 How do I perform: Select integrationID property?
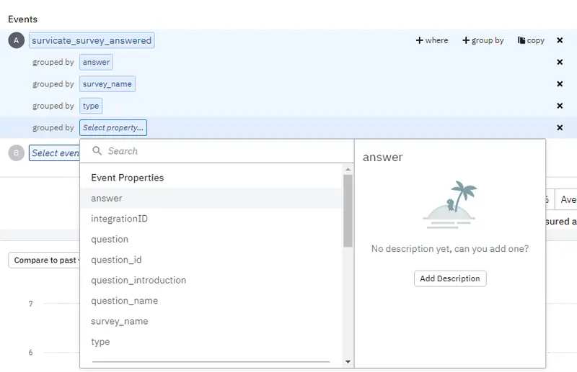[211, 219]
